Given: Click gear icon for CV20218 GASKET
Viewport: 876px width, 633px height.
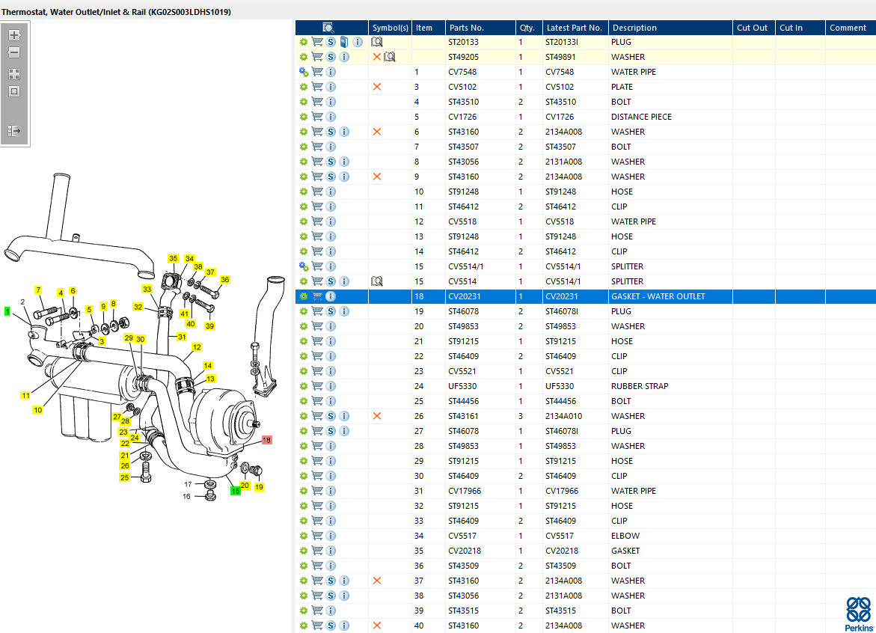Looking at the screenshot, I should [x=304, y=551].
